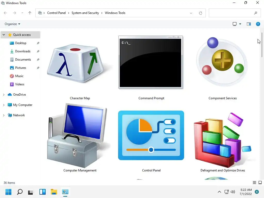Viewport: 264px width, 198px height.
Task: Open File Explorer from the taskbar
Action: click(x=54, y=192)
